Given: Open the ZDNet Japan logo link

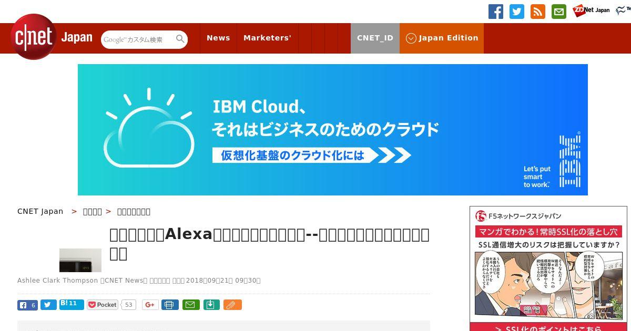Looking at the screenshot, I should click(591, 10).
